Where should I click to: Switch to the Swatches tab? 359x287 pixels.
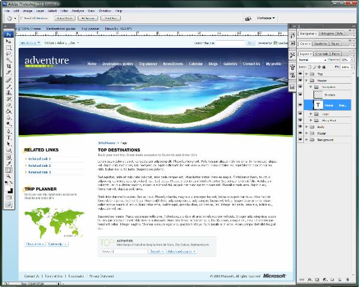320,44
